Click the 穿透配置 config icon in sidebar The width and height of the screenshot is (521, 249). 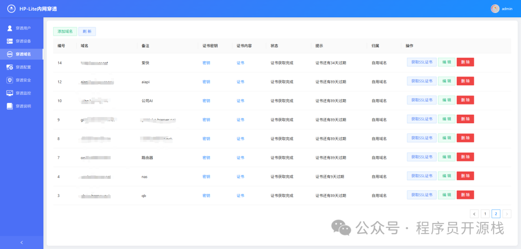(10, 67)
